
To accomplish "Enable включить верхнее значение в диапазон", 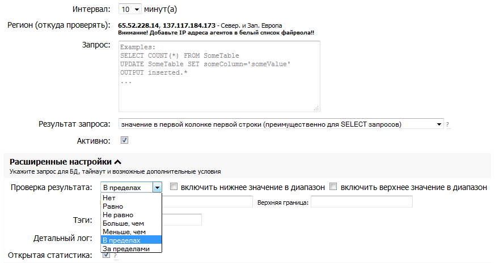I will click(x=333, y=187).
